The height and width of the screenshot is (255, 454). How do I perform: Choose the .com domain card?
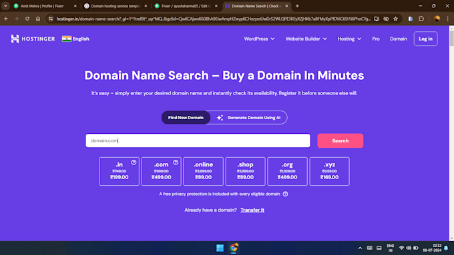click(162, 171)
